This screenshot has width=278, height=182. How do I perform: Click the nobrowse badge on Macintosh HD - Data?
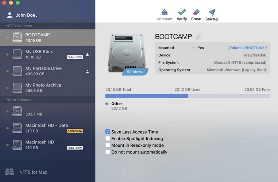coord(75,131)
